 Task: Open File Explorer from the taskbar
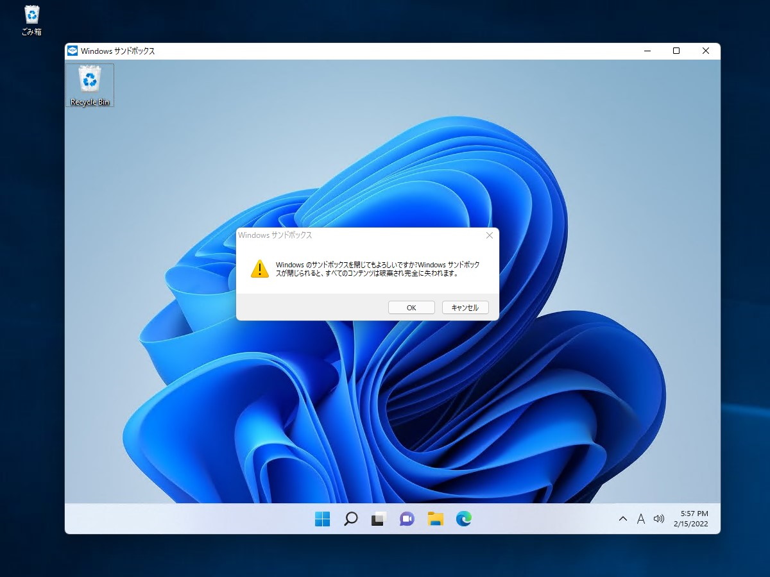coord(434,519)
